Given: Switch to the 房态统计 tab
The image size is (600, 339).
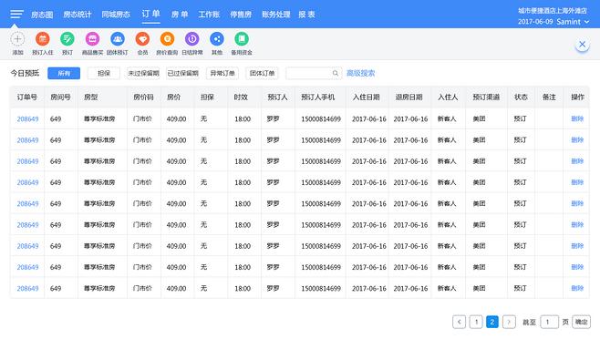Looking at the screenshot, I should [78, 15].
